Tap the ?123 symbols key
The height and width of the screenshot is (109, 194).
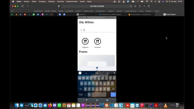pyautogui.click(x=81, y=95)
